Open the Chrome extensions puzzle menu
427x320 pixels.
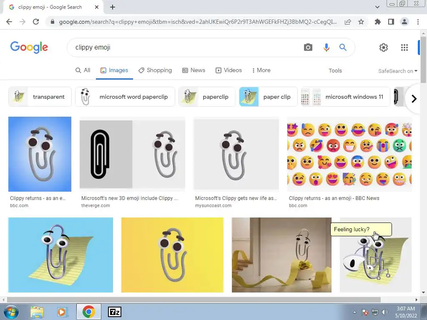(x=378, y=22)
